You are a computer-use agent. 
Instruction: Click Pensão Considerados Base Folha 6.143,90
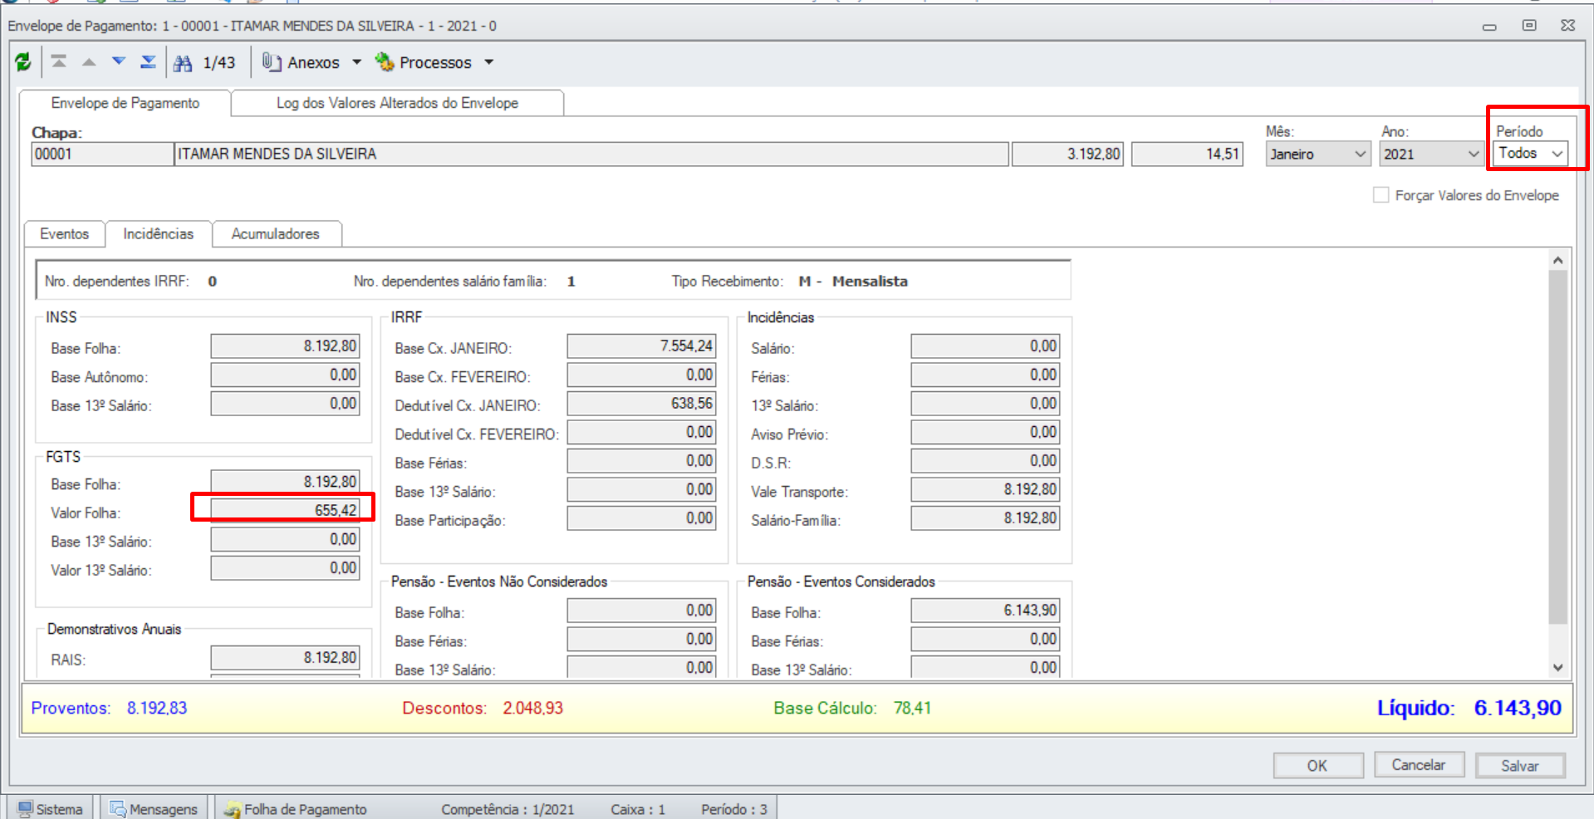click(x=985, y=611)
